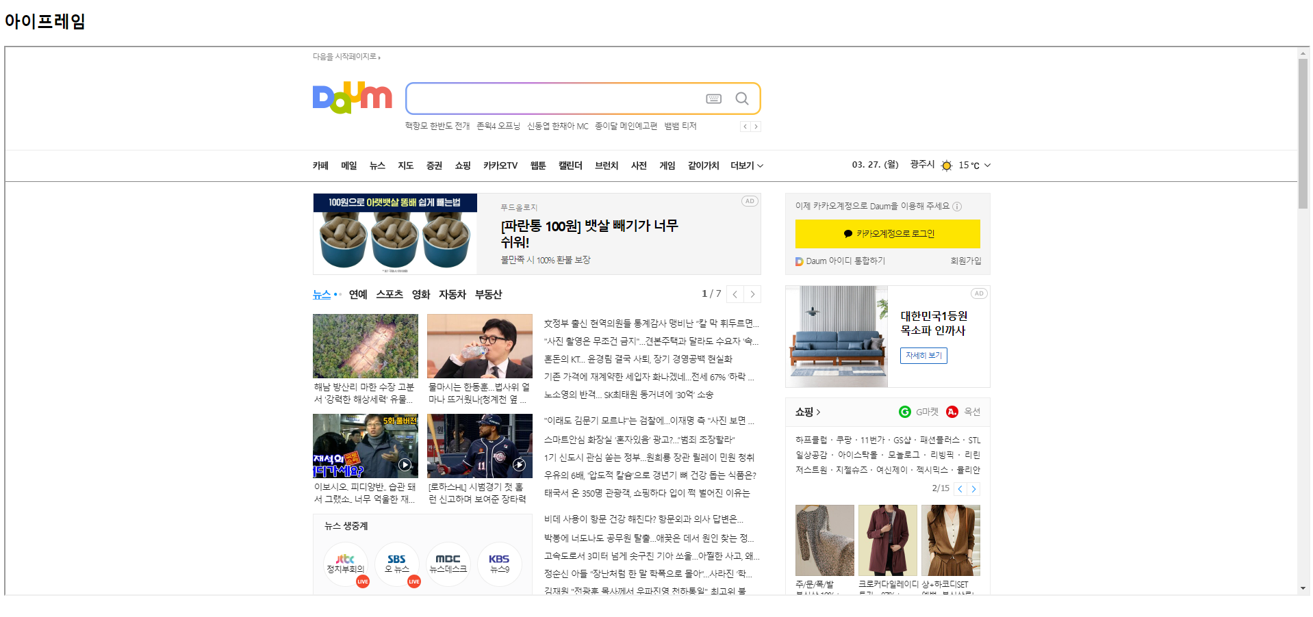Screen dimensions: 1313x617
Task: Expand the weather dropdown chevron
Action: (987, 166)
